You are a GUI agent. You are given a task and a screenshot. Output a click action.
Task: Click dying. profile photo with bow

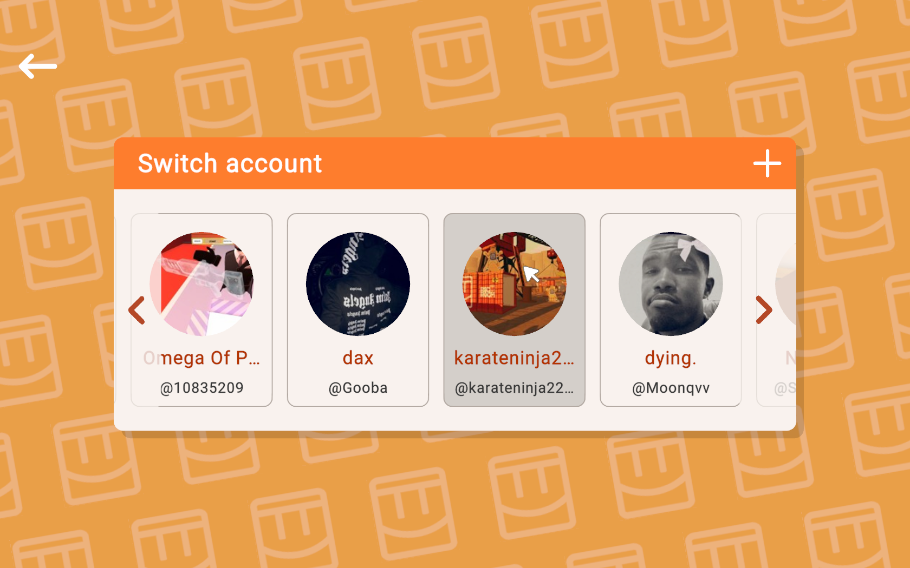click(671, 284)
